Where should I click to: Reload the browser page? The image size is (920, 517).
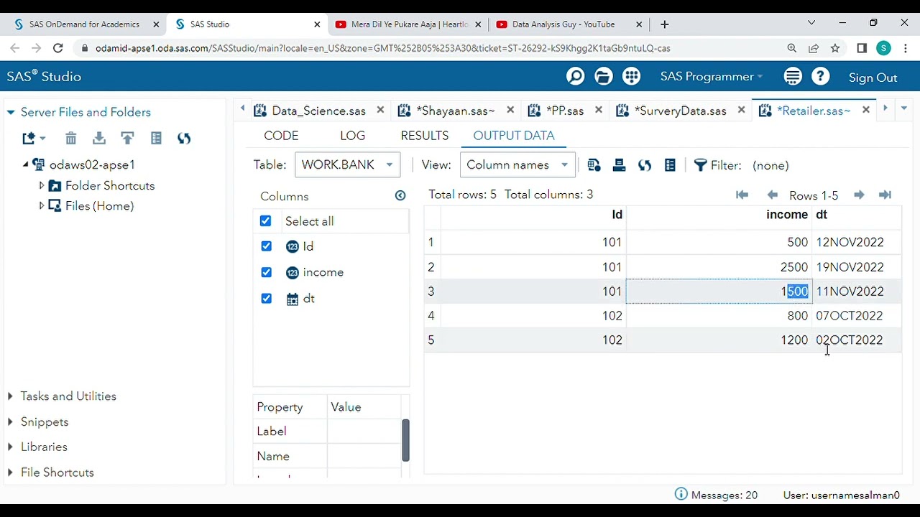point(58,48)
